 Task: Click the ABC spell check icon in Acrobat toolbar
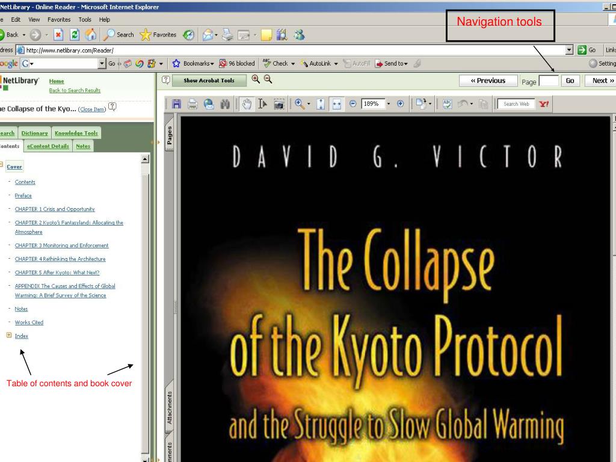tap(447, 103)
